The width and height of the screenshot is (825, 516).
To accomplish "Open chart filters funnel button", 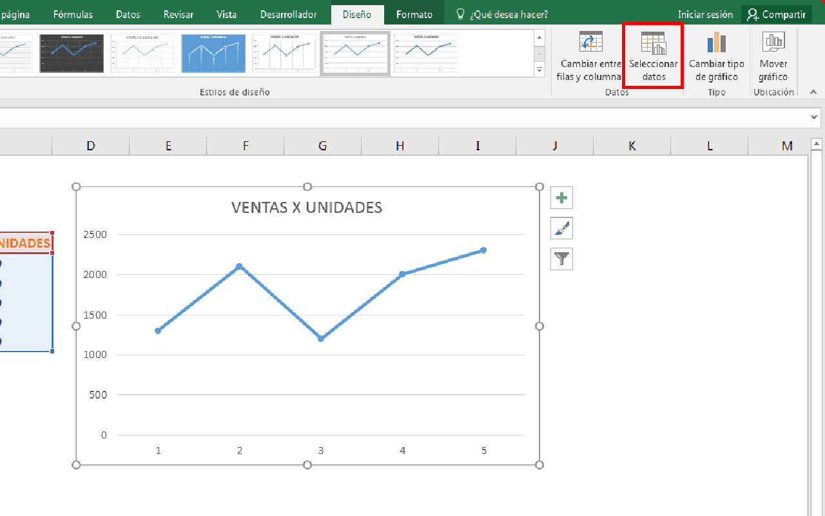I will pos(561,259).
